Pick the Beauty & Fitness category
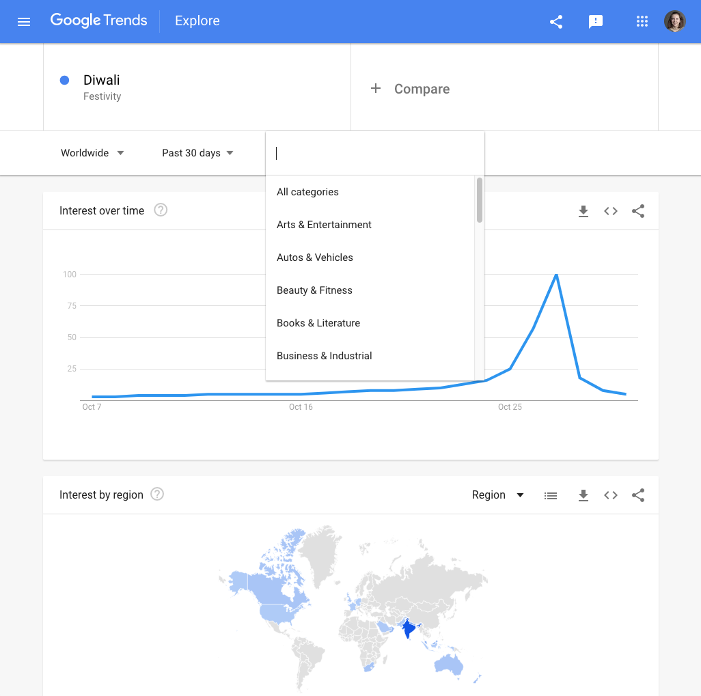701x696 pixels. pyautogui.click(x=370, y=290)
